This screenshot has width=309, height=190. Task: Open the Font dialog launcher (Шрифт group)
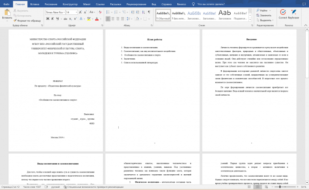coord(102,25)
